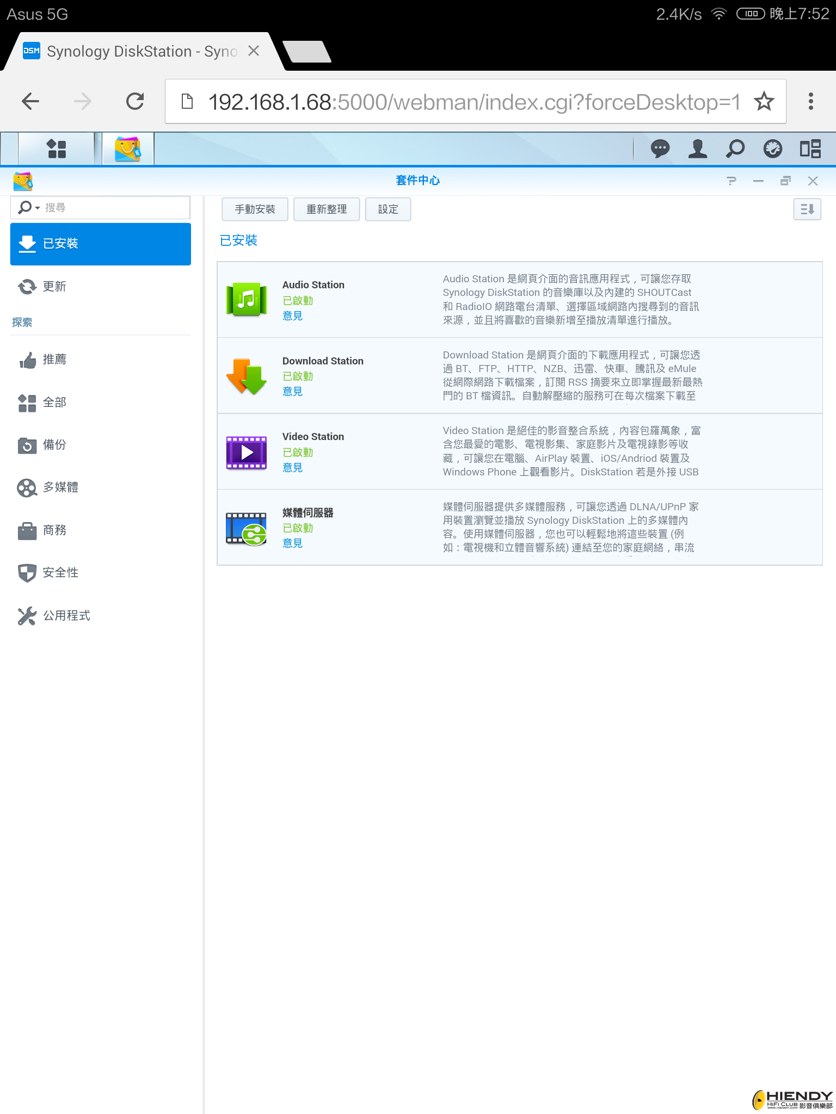The width and height of the screenshot is (836, 1114).
Task: Click the 媒體伺服器 package title
Action: 308,513
